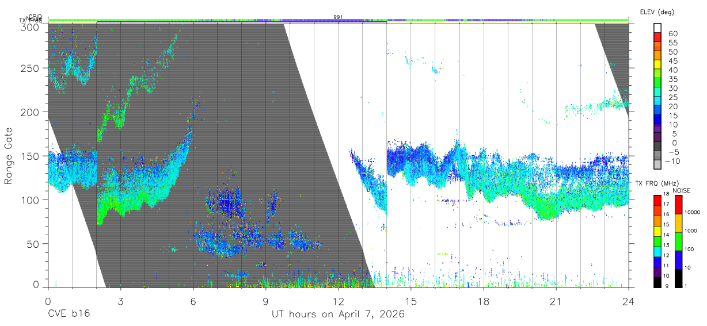Screen dimensions: 707x326
Task: Click the '10000' label on NOISE legend
Action: coord(693,213)
